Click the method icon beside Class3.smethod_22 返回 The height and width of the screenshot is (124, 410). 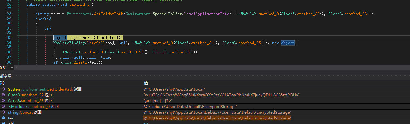tap(3, 95)
